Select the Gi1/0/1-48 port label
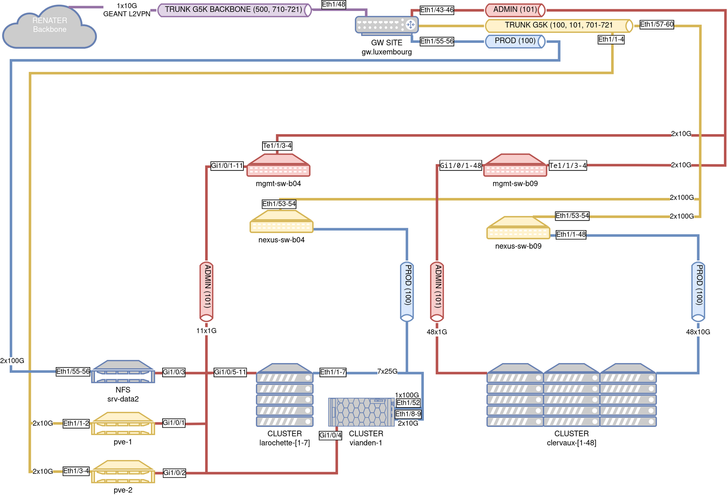Image resolution: width=728 pixels, height=496 pixels. (461, 166)
